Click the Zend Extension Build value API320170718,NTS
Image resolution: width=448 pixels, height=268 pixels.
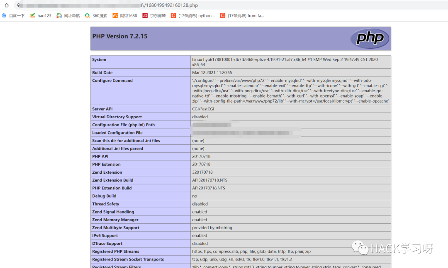click(x=210, y=180)
